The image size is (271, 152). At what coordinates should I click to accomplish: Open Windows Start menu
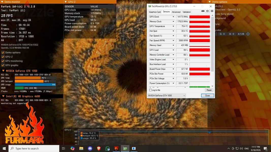(x=4, y=148)
